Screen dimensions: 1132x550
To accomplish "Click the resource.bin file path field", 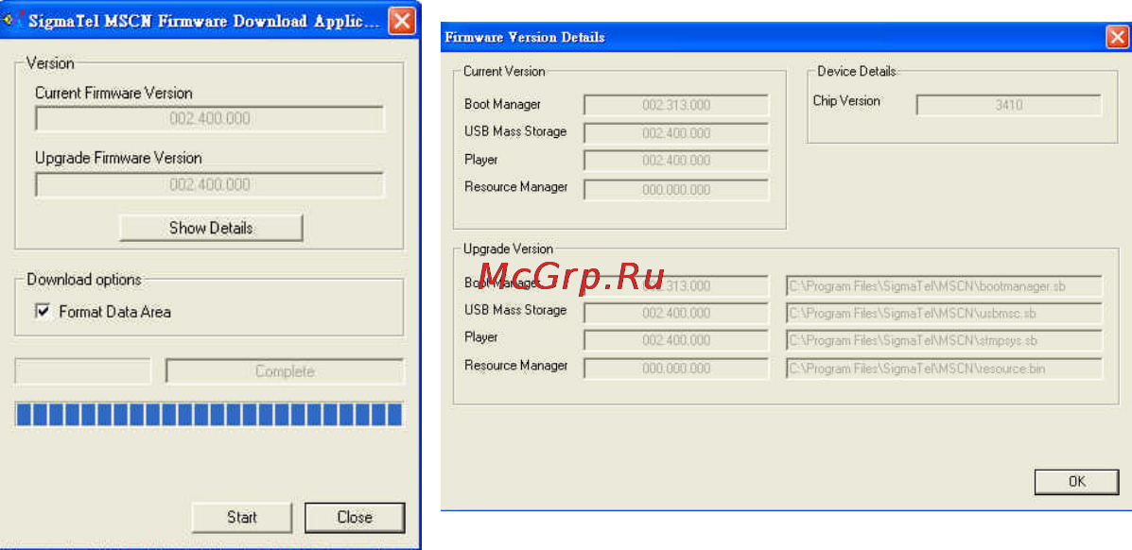I will (945, 369).
